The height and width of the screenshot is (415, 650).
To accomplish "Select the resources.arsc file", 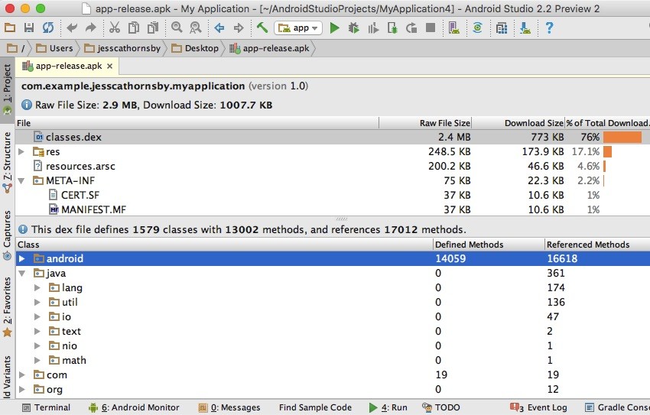I will coord(333,166).
